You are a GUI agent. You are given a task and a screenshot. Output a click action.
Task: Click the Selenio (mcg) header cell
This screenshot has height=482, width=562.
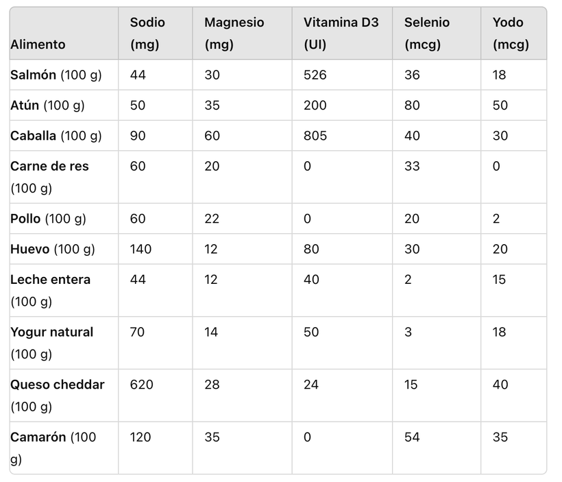point(427,34)
